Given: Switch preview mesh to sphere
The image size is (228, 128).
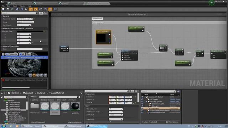Looking at the screenshot, I should tap(34, 75).
